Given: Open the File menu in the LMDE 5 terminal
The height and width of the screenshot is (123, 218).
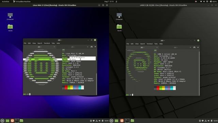Looking at the screenshot, I should [x=128, y=44].
